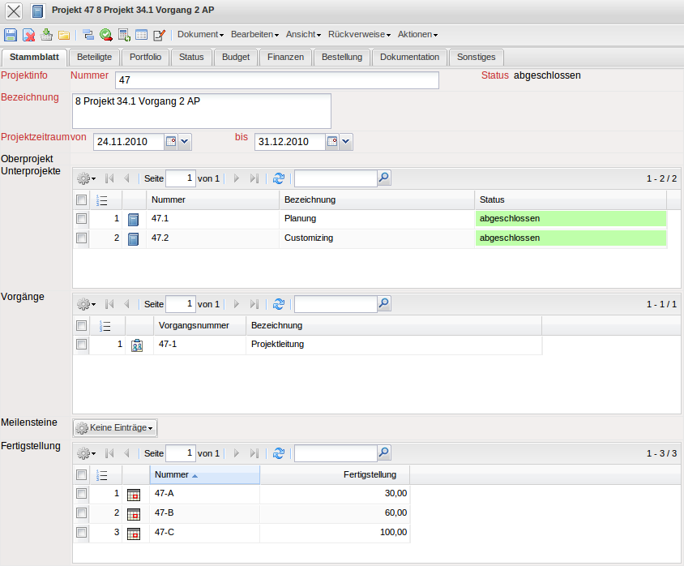Click the save (floppy disk) toolbar icon
This screenshot has width=684, height=566.
11,35
